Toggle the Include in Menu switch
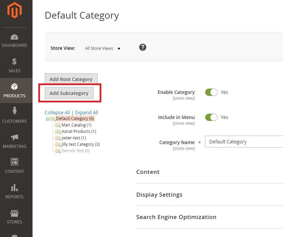This screenshot has height=237, width=283. (x=211, y=117)
